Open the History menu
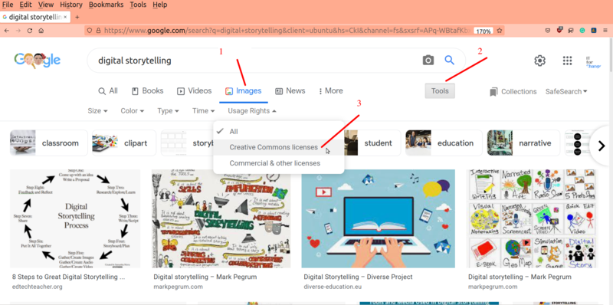This screenshot has width=613, height=305. [71, 5]
